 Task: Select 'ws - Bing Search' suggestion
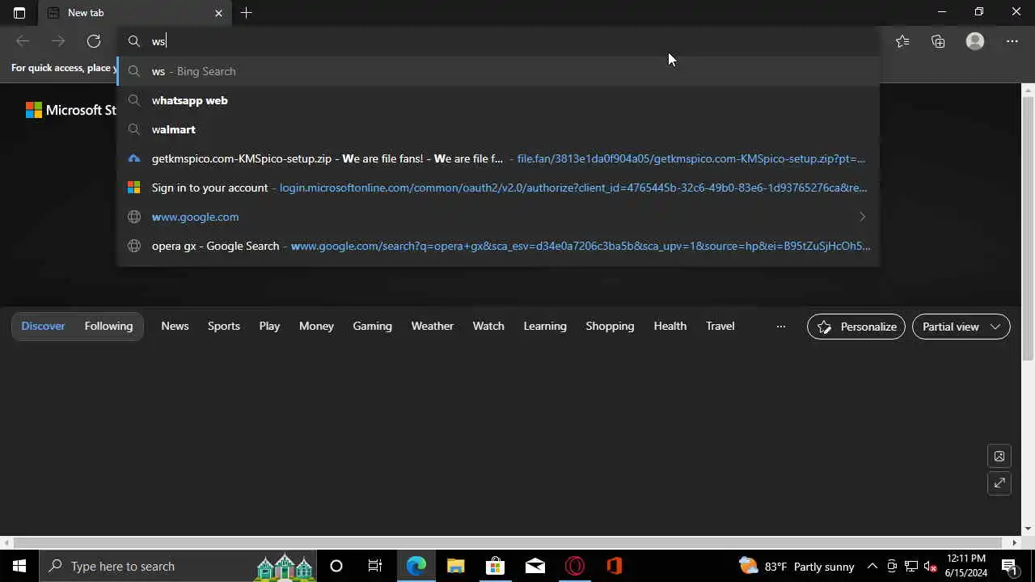click(498, 71)
